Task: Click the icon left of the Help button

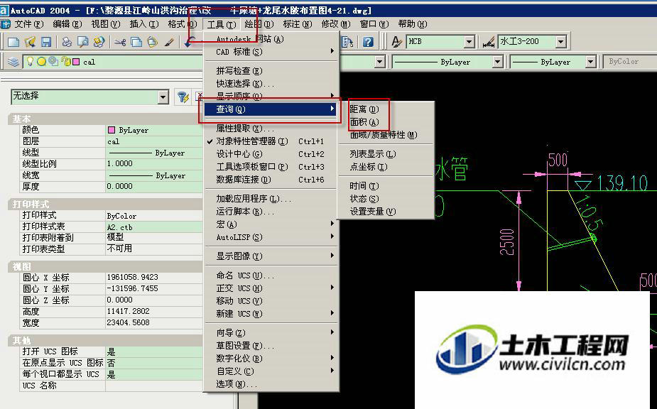Action: point(347,41)
